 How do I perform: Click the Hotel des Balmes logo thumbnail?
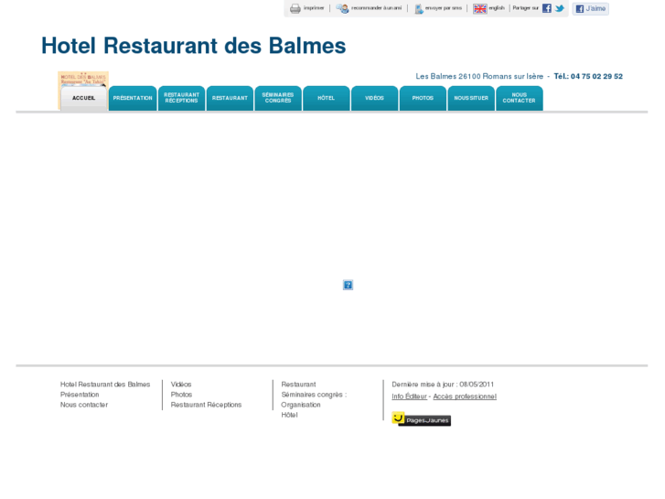83,78
